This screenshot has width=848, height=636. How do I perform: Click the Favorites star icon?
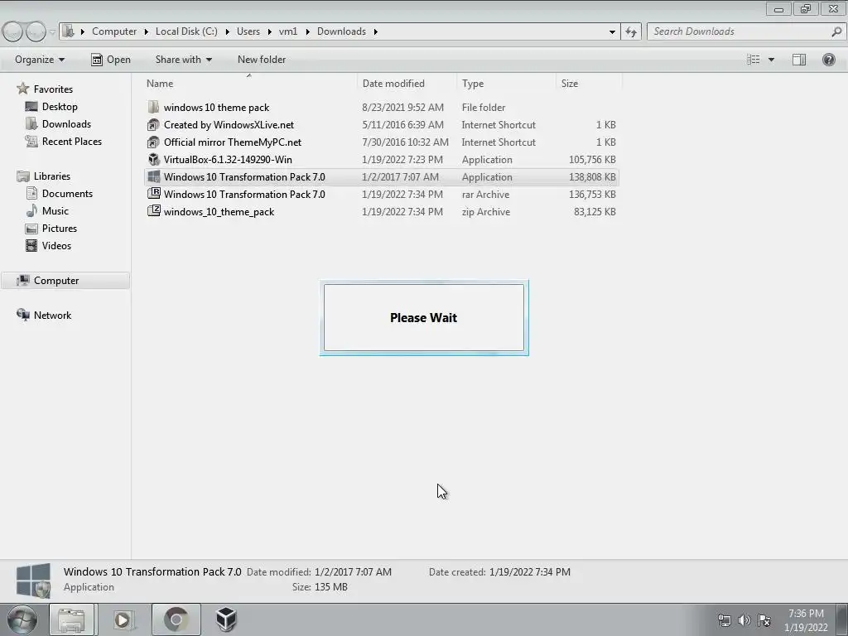(x=22, y=89)
